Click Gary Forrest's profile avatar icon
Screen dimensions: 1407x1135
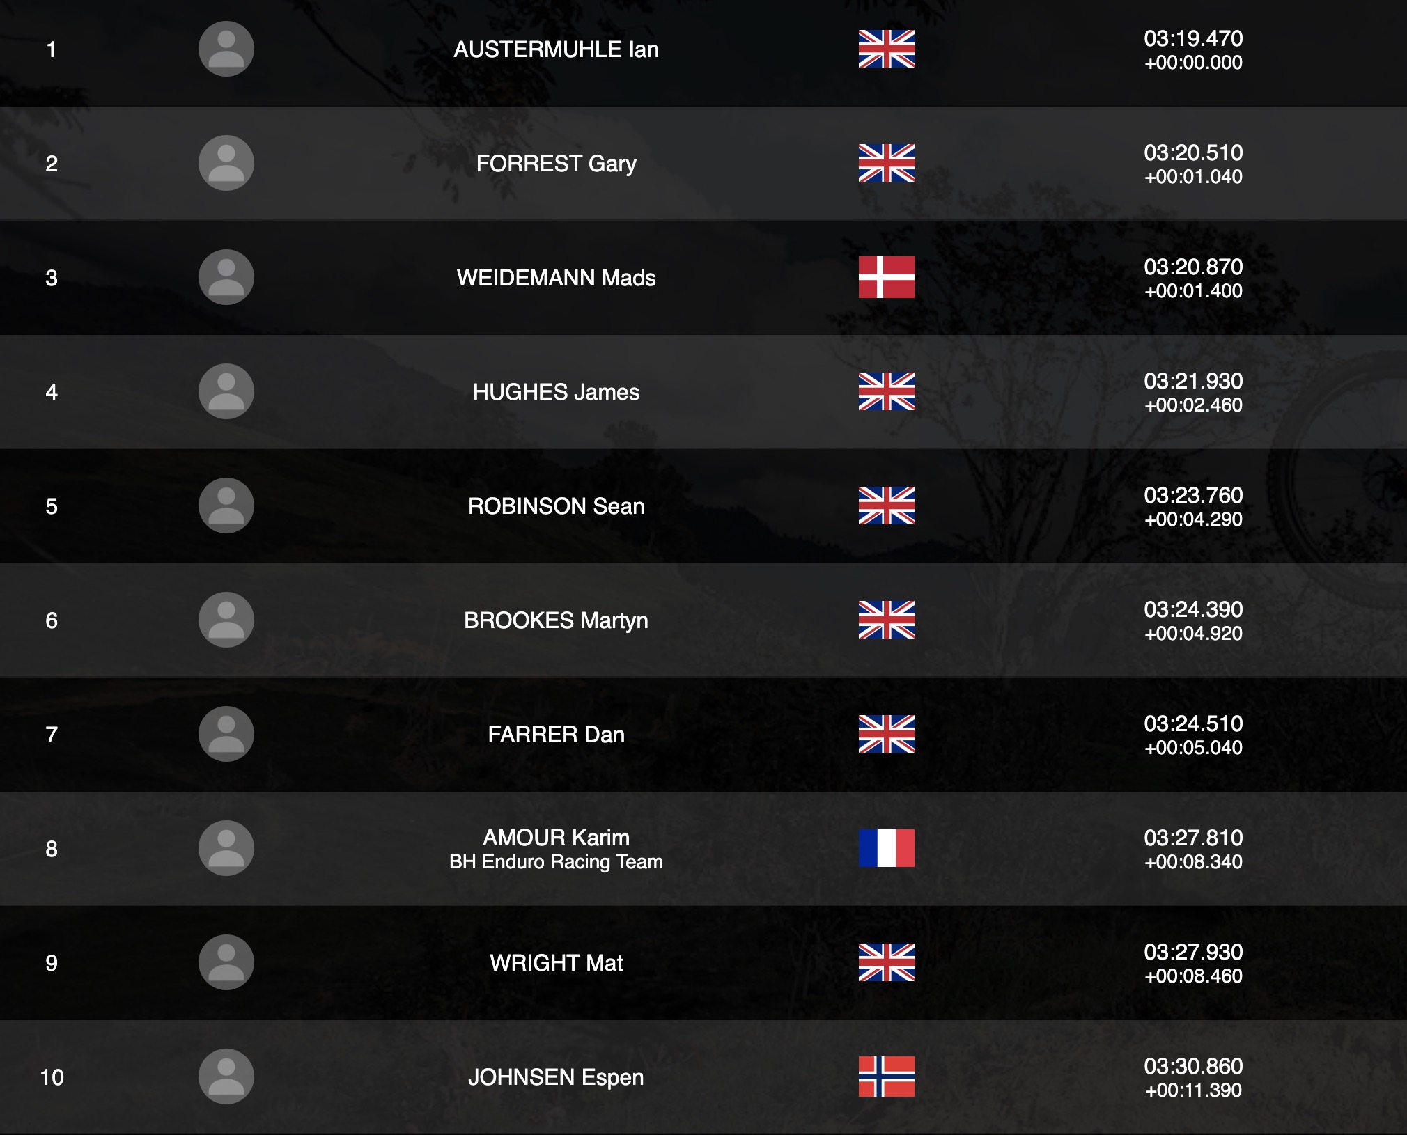(226, 163)
